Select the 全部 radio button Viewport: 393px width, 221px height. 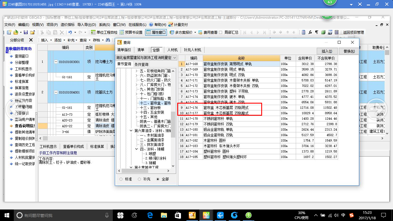[158, 179]
